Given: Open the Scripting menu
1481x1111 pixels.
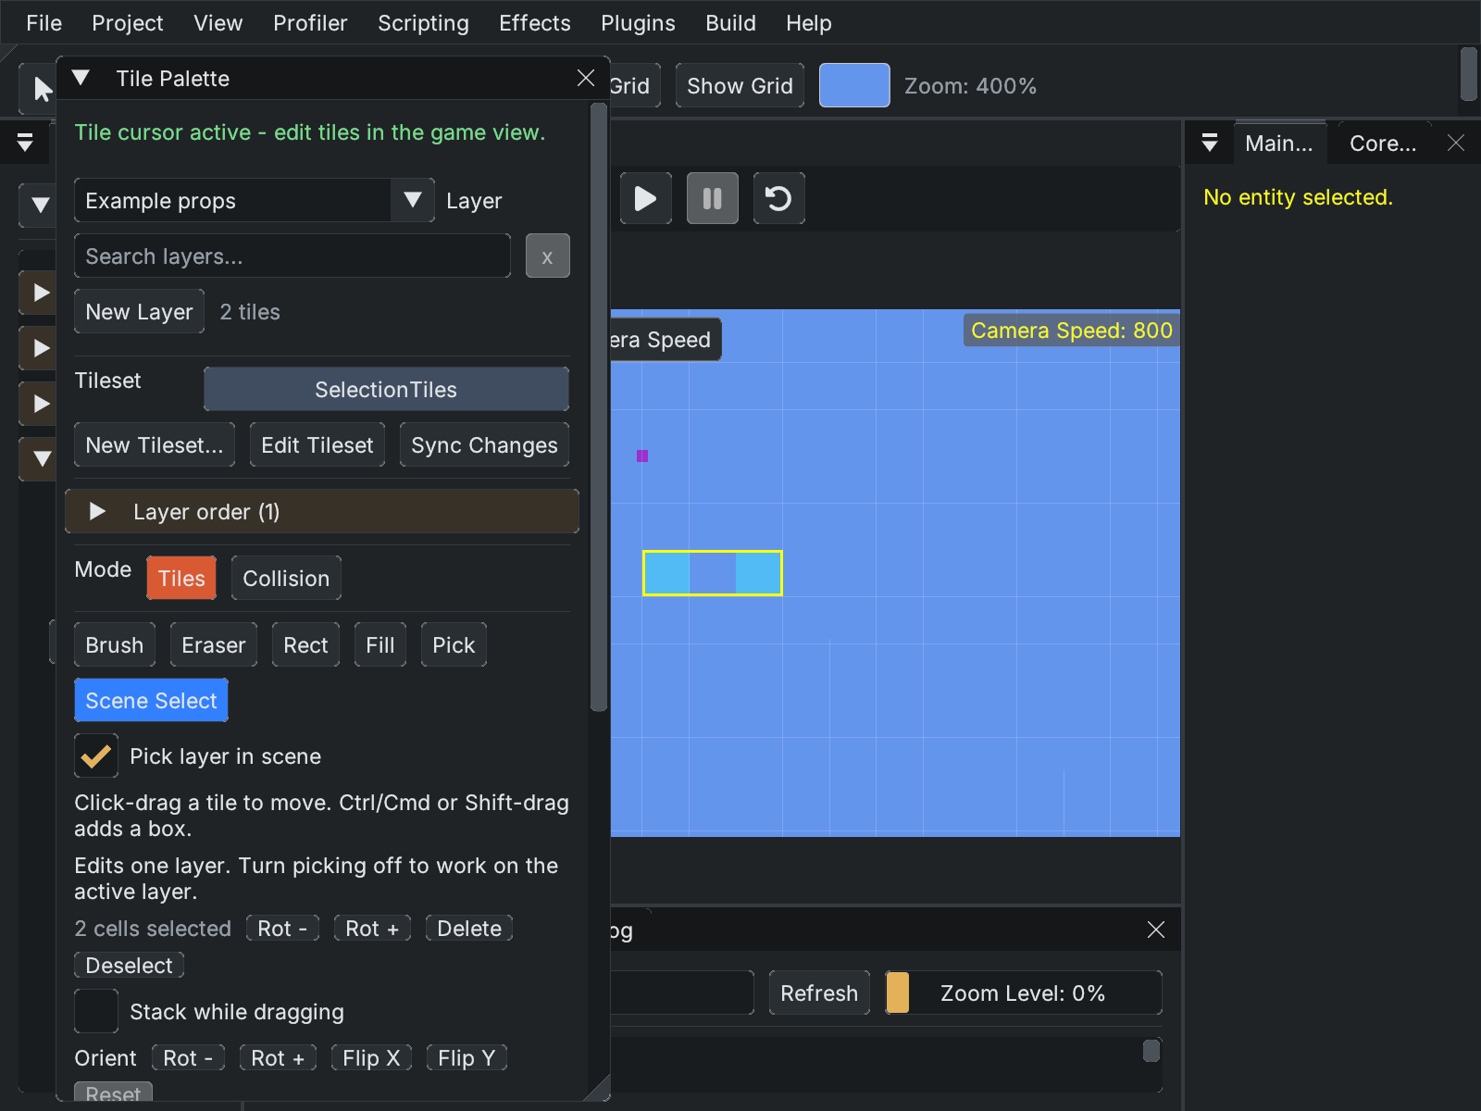Looking at the screenshot, I should pyautogui.click(x=423, y=23).
